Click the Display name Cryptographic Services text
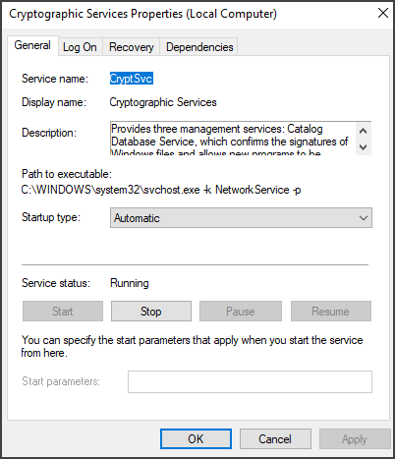 point(163,102)
